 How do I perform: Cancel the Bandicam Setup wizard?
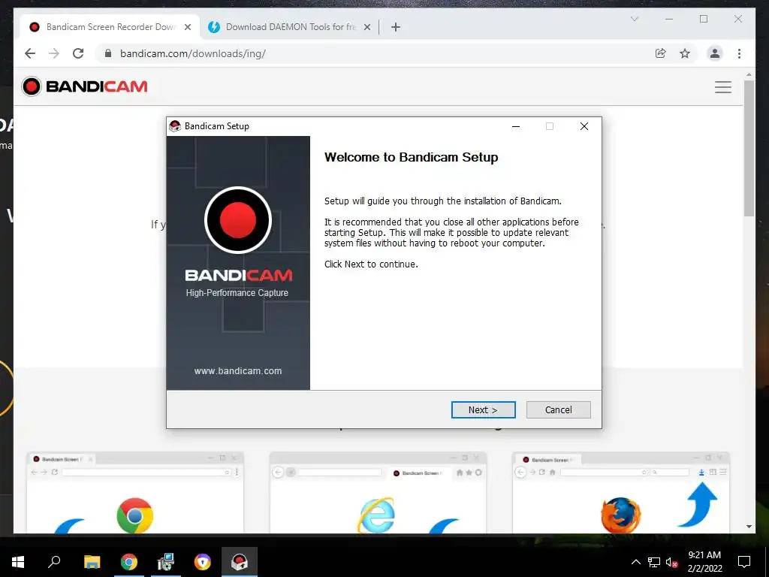558,409
